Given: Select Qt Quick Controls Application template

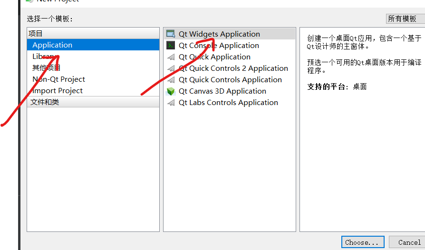Looking at the screenshot, I should (230, 80).
